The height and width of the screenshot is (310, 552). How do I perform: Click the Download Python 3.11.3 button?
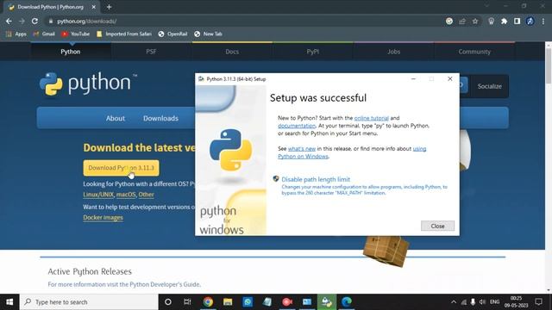(121, 168)
